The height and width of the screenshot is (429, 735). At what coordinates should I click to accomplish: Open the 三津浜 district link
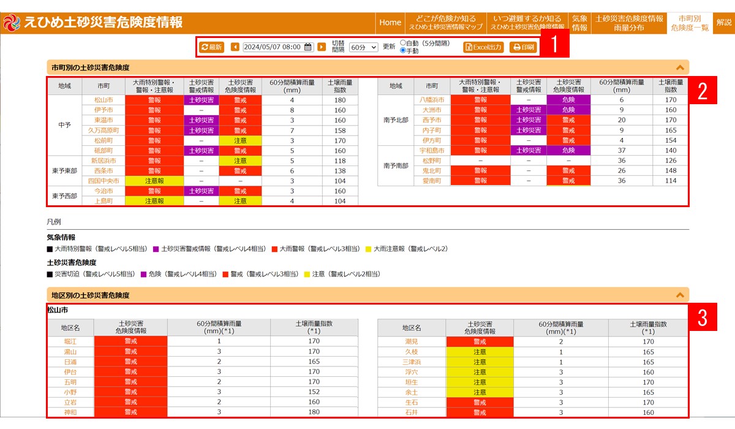[412, 362]
